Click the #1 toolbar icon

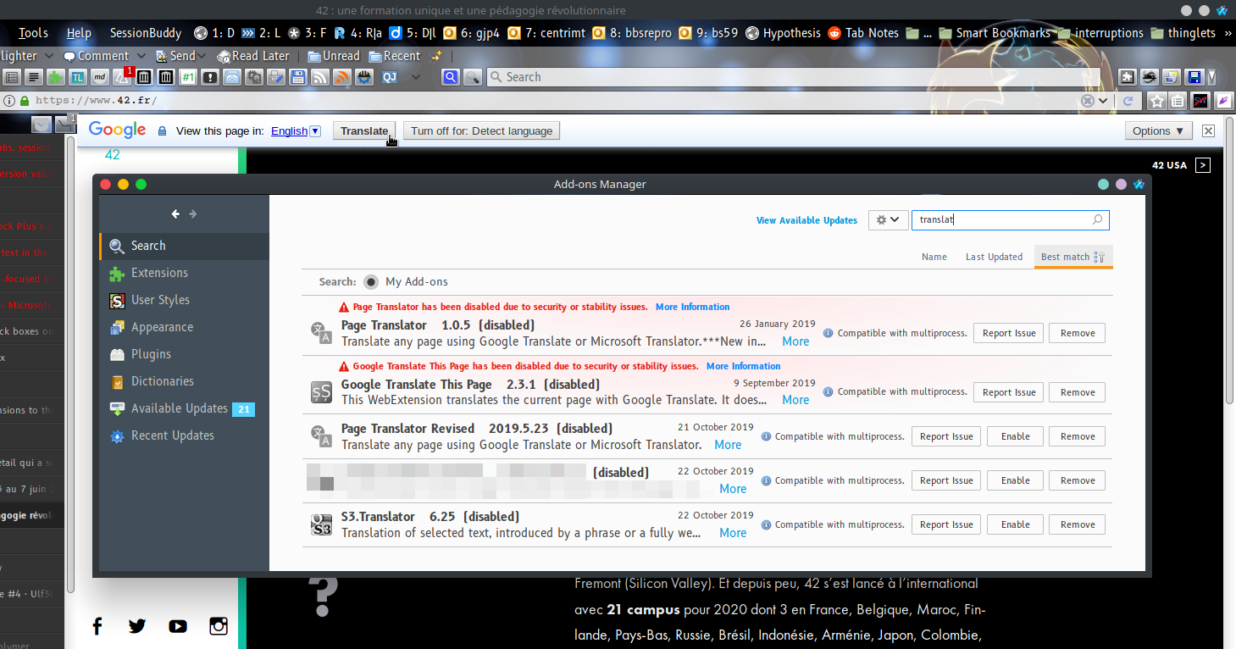[x=188, y=77]
